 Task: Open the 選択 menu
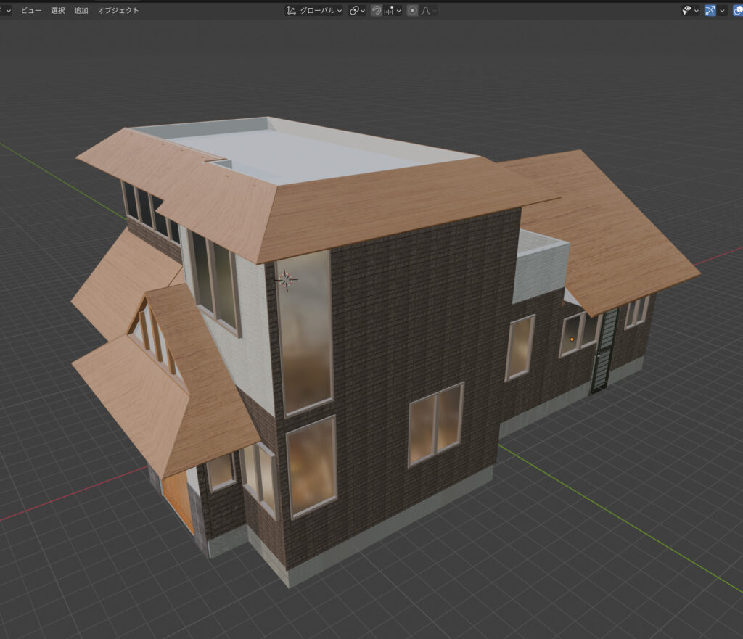coord(58,11)
